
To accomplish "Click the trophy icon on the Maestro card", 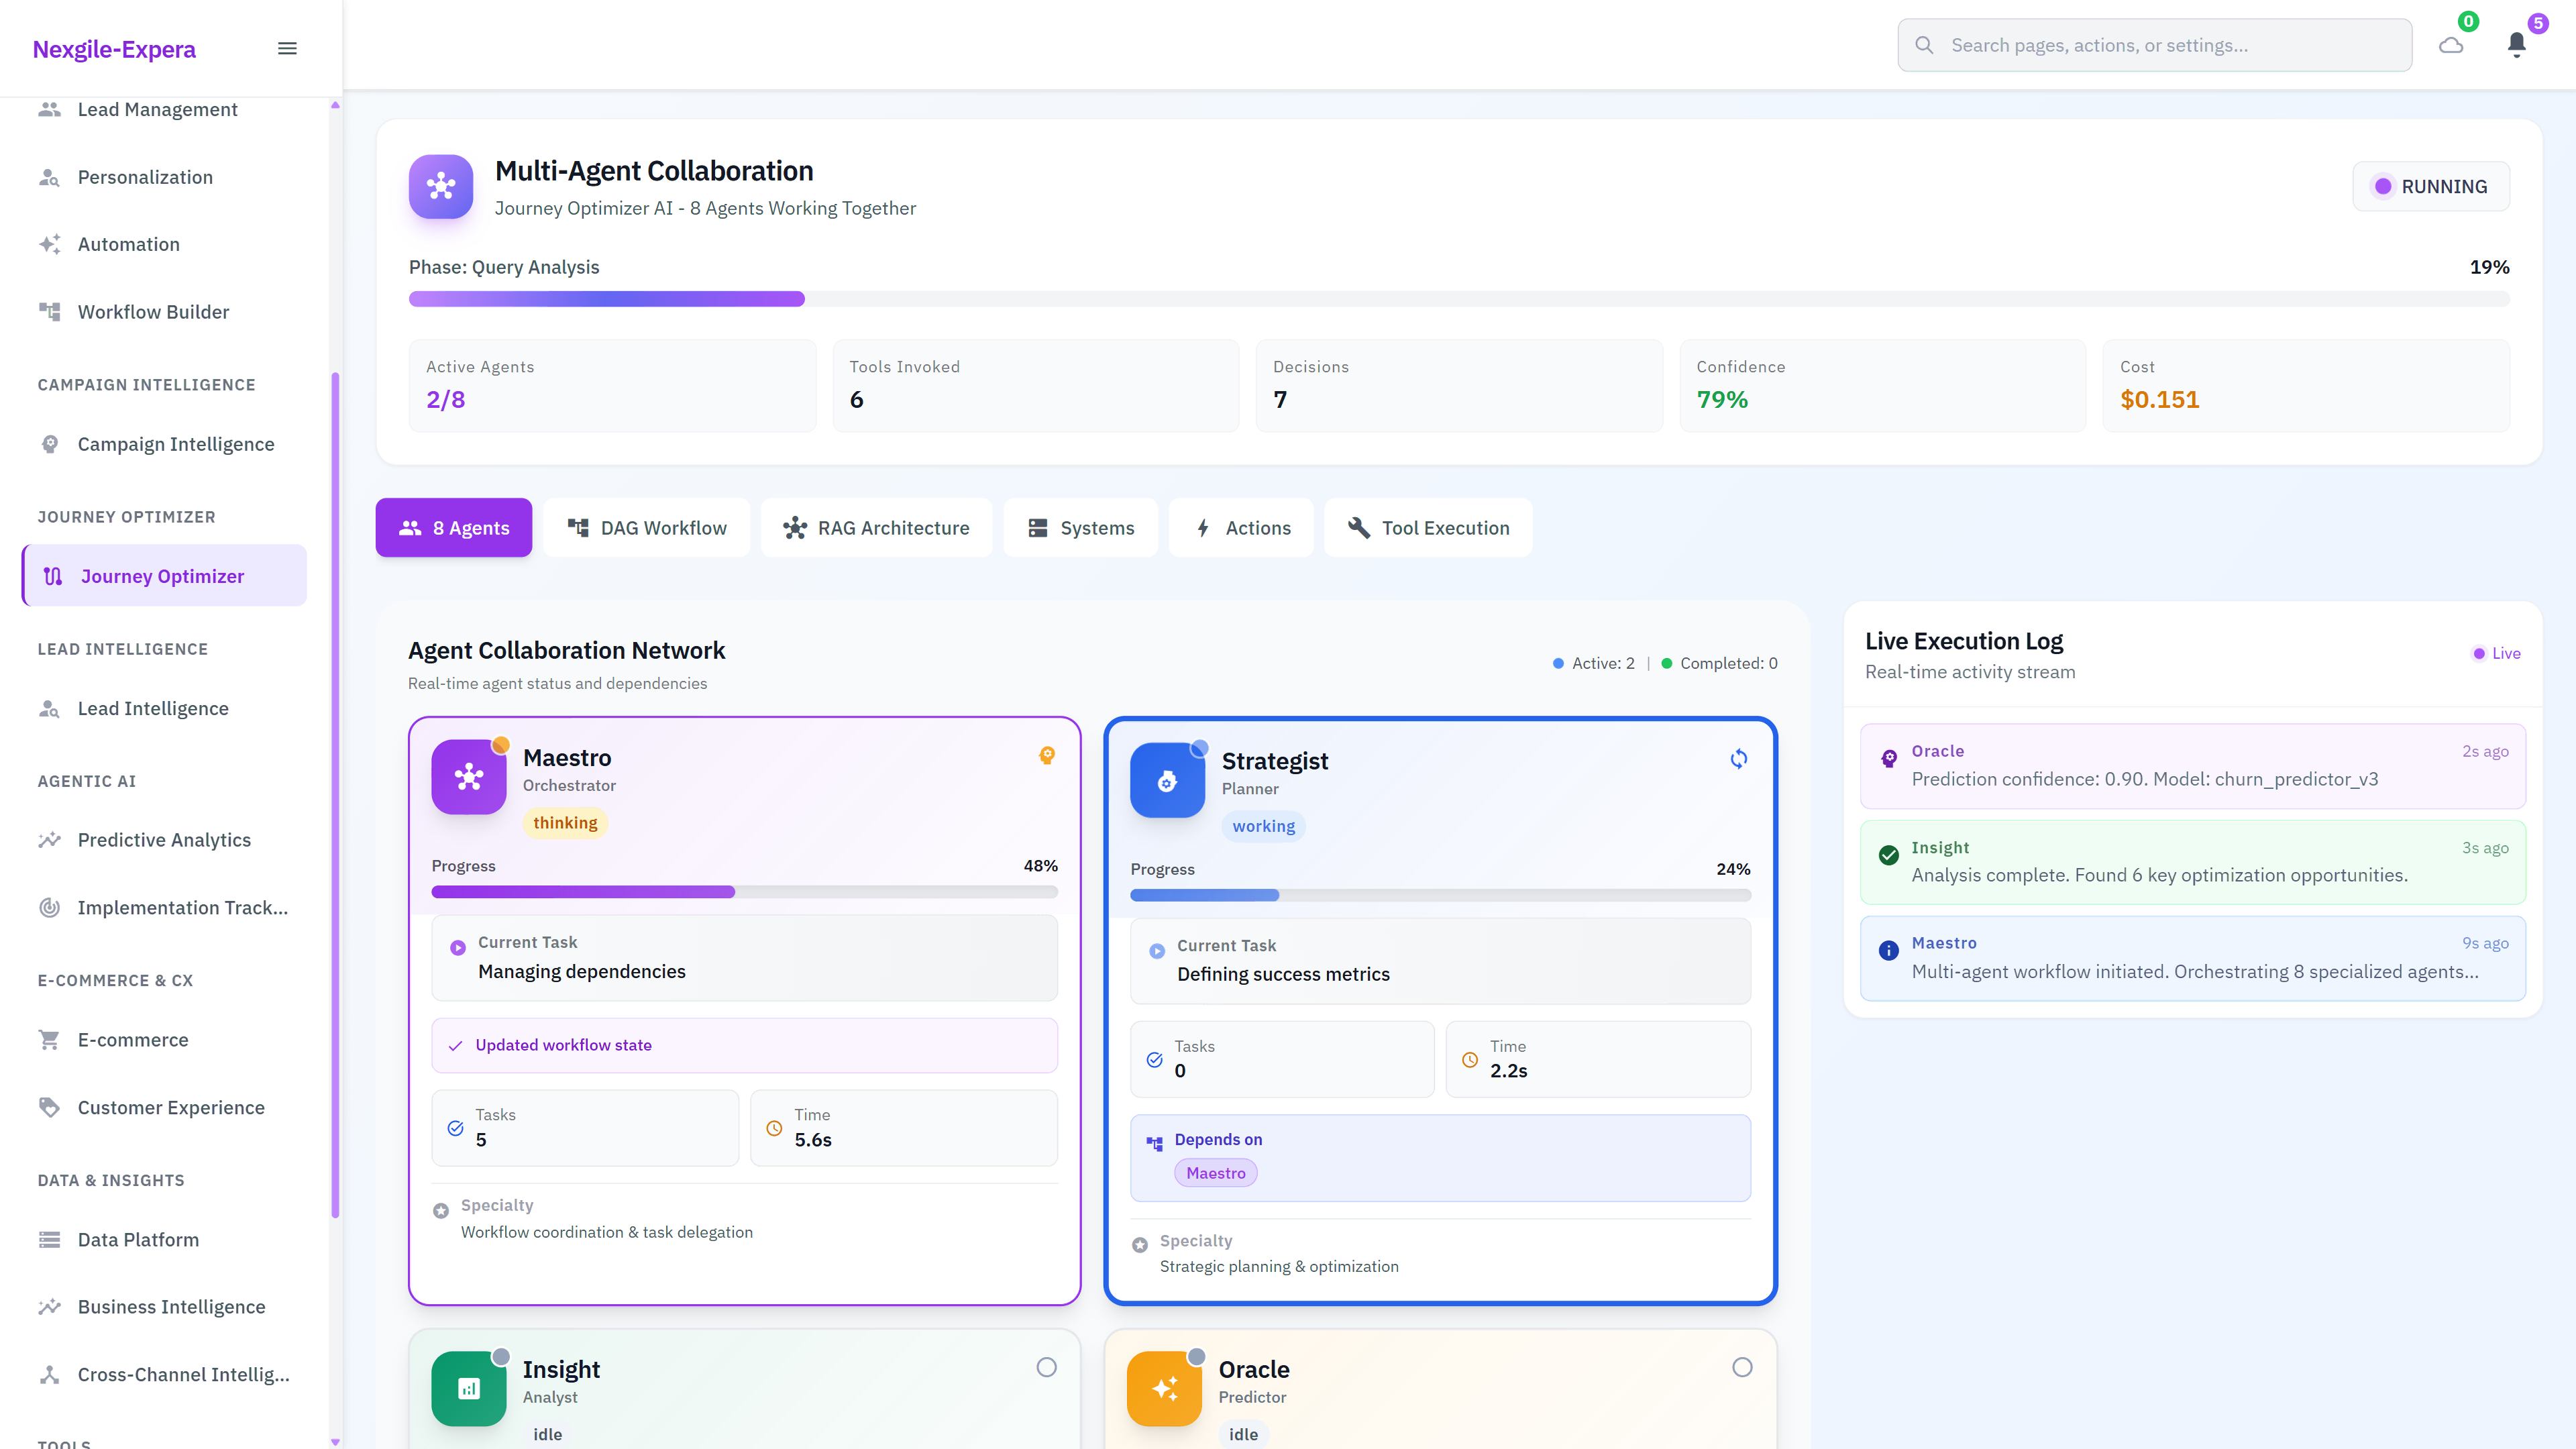I will (1047, 756).
